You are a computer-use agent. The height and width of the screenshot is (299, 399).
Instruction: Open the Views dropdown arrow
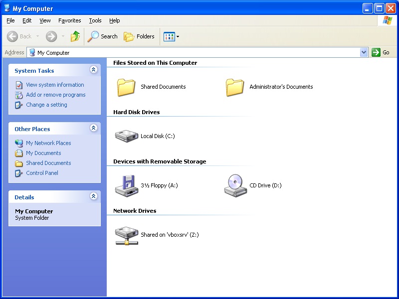tap(178, 36)
